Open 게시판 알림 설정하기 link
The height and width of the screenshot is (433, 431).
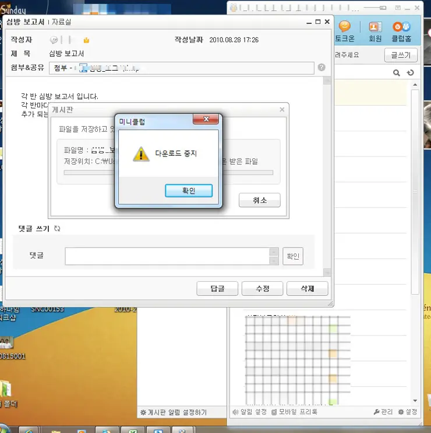click(x=174, y=412)
